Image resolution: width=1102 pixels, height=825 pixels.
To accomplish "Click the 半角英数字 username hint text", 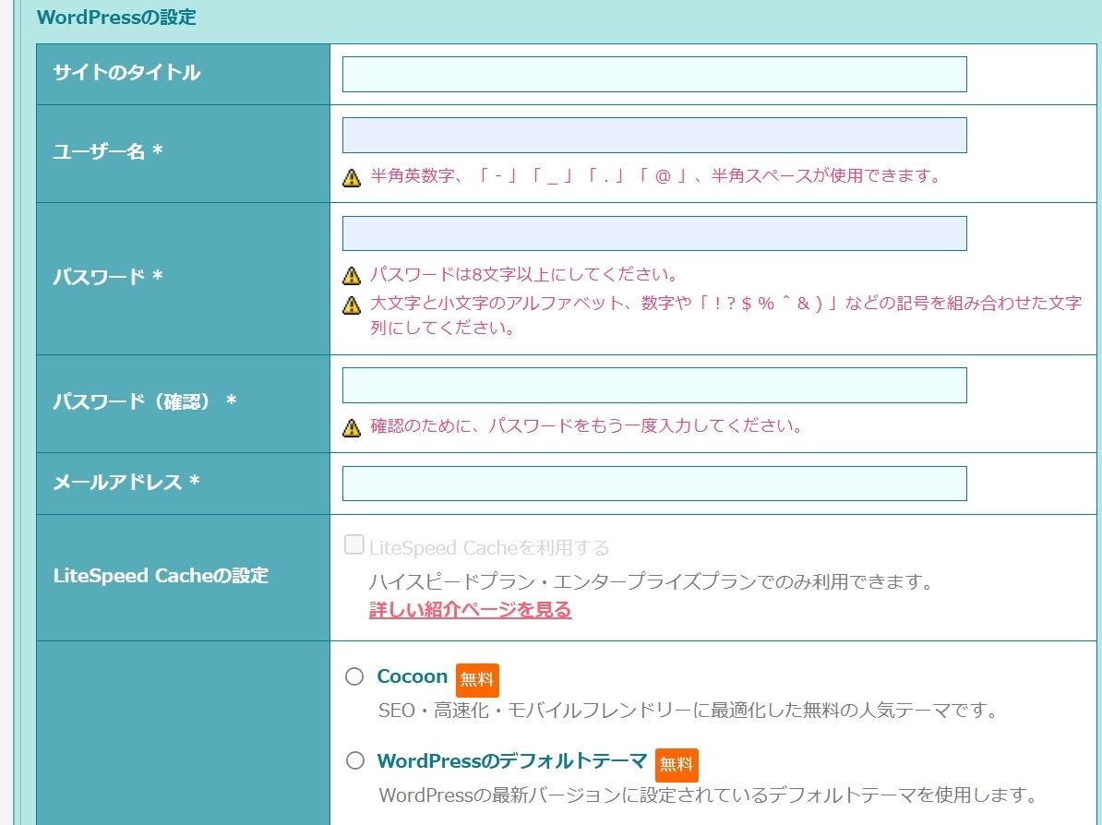I will coord(655,175).
